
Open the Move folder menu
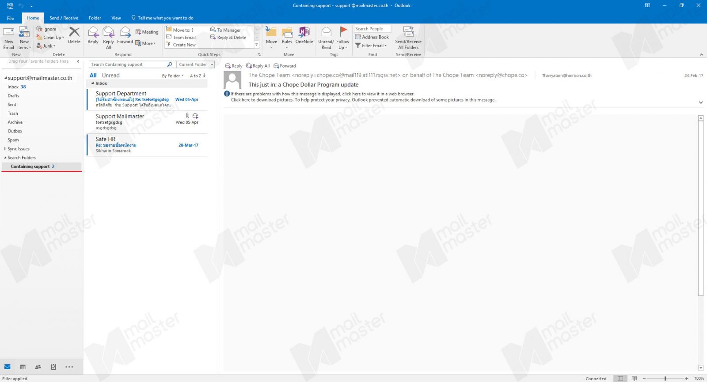(x=271, y=38)
